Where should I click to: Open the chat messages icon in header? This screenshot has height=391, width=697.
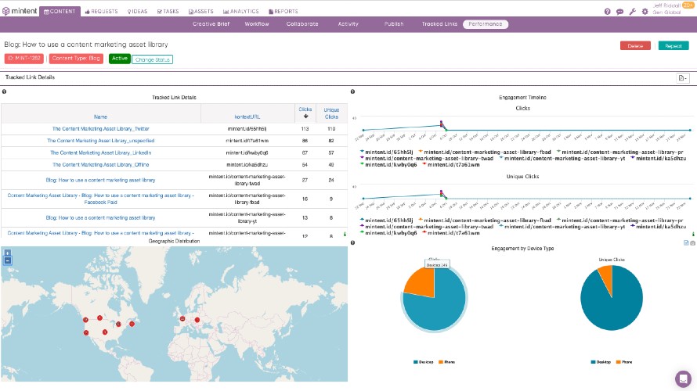coord(620,12)
